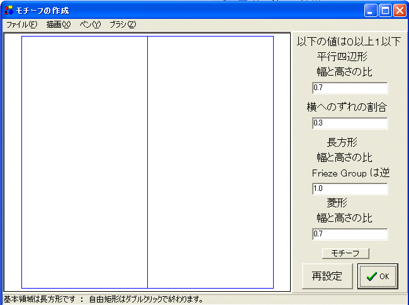Click the Frieze Group は逆 label
This screenshot has width=409, height=305.
click(x=350, y=173)
